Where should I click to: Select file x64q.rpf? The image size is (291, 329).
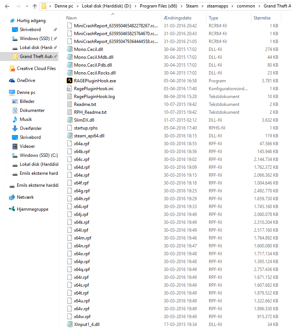click(82, 269)
